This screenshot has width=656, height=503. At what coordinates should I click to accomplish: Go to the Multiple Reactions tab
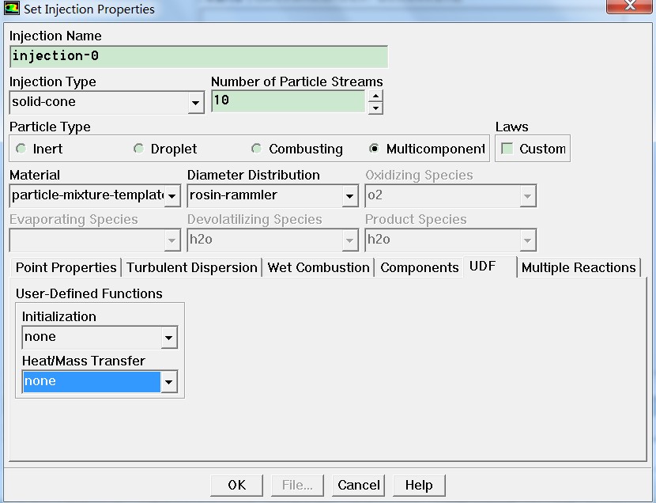(579, 267)
